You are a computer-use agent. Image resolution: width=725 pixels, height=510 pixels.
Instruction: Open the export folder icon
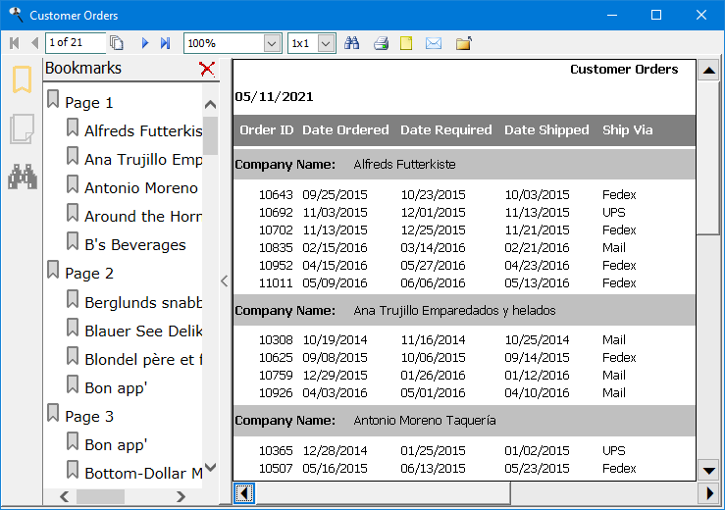coord(463,43)
